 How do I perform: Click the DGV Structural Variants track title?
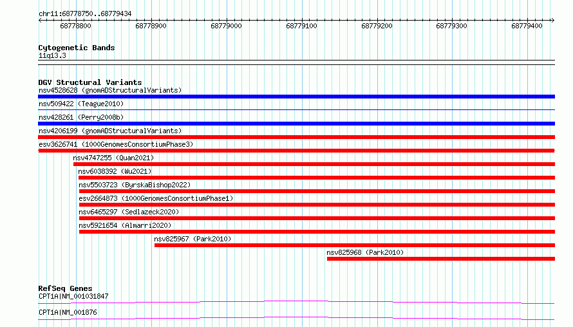[90, 82]
